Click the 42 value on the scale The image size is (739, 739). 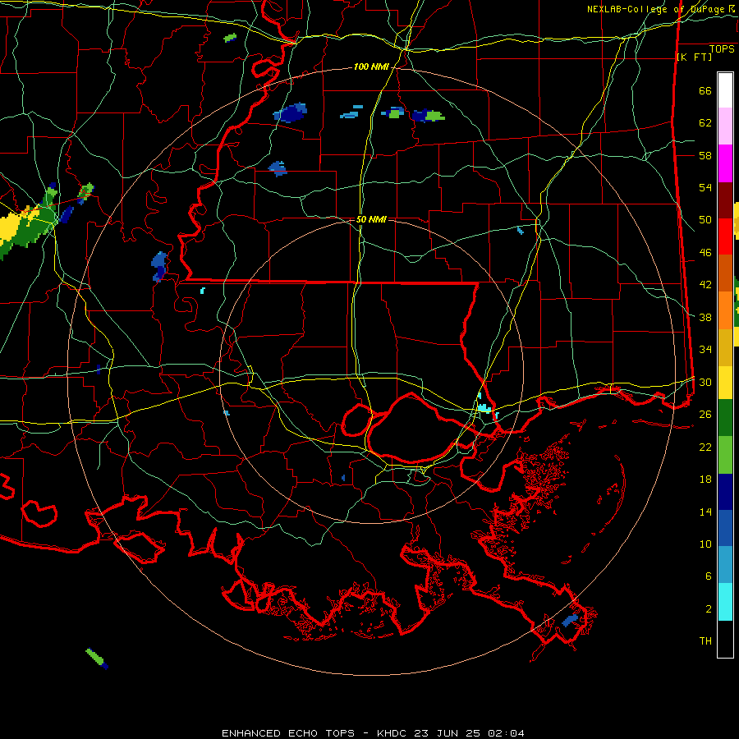(705, 285)
